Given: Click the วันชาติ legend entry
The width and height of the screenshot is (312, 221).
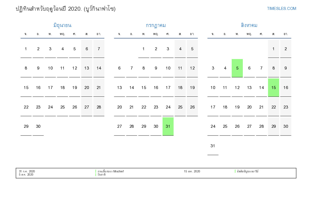Looking at the screenshot, I should pyautogui.click(x=101, y=175).
